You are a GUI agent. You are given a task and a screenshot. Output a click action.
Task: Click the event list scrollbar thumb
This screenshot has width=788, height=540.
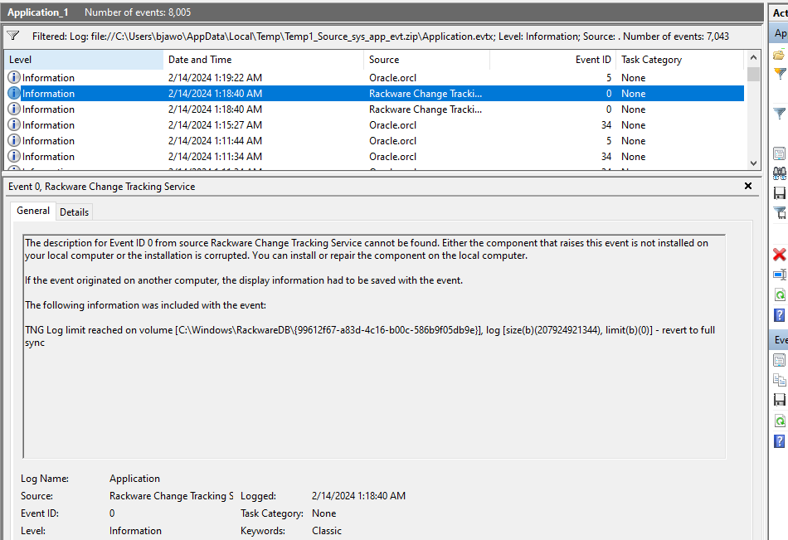[x=753, y=73]
